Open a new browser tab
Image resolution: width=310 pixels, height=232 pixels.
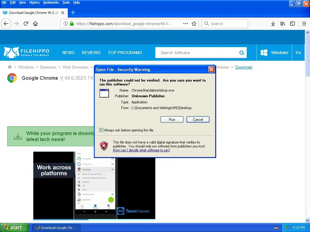[x=73, y=12]
